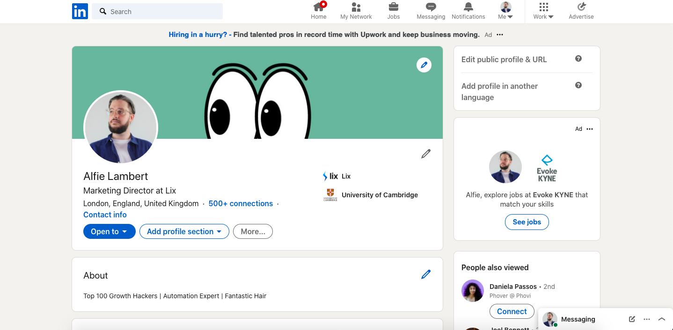
Task: View Alfie's 500+ connections
Action: click(241, 203)
